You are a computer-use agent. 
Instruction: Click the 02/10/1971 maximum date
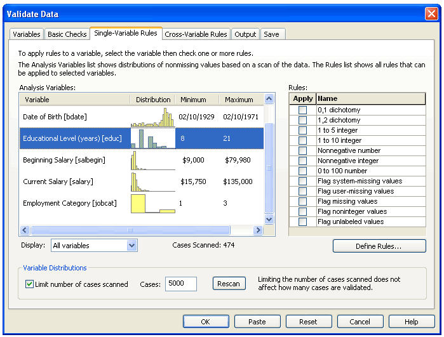tap(241, 117)
